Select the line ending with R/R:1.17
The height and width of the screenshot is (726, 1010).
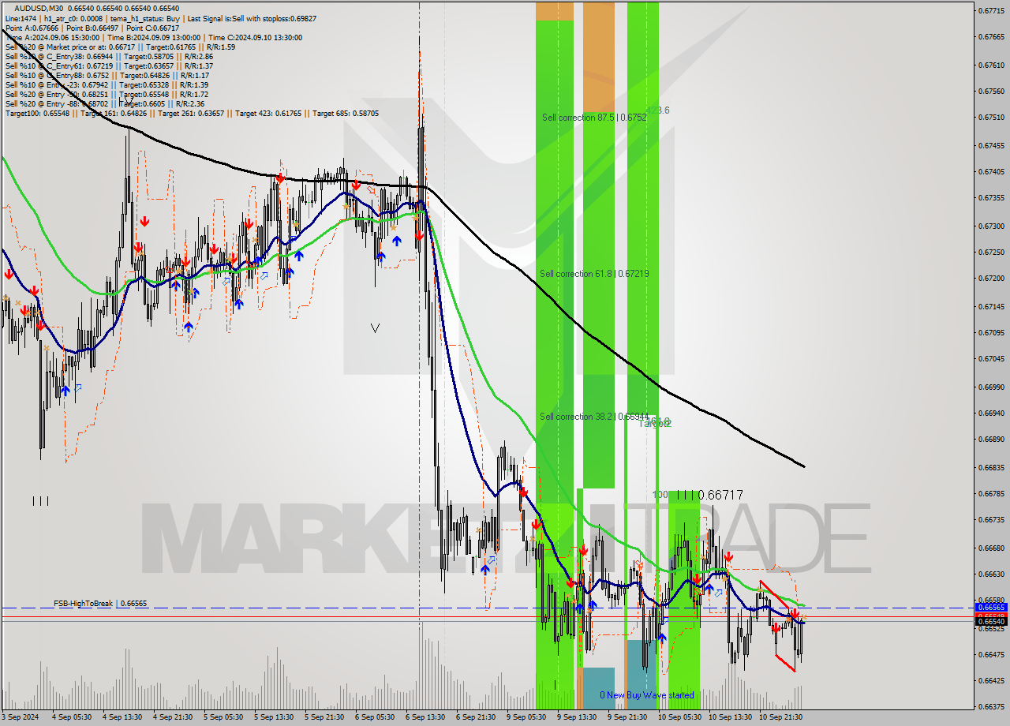(107, 75)
